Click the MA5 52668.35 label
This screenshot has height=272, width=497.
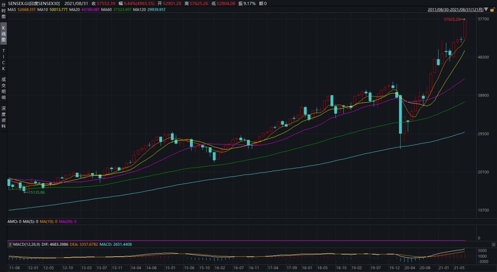point(21,10)
